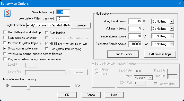Click Battery Level Below value field
This screenshot has width=184, height=101.
tap(135, 21)
